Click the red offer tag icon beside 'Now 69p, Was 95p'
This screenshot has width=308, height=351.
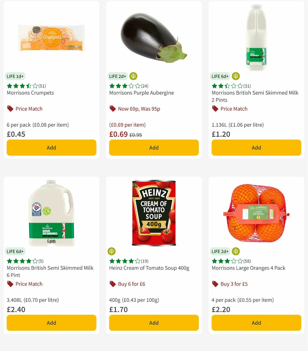click(x=112, y=109)
